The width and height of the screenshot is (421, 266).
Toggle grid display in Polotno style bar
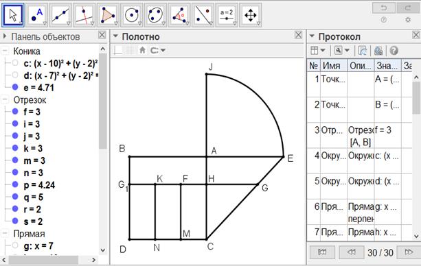130,50
